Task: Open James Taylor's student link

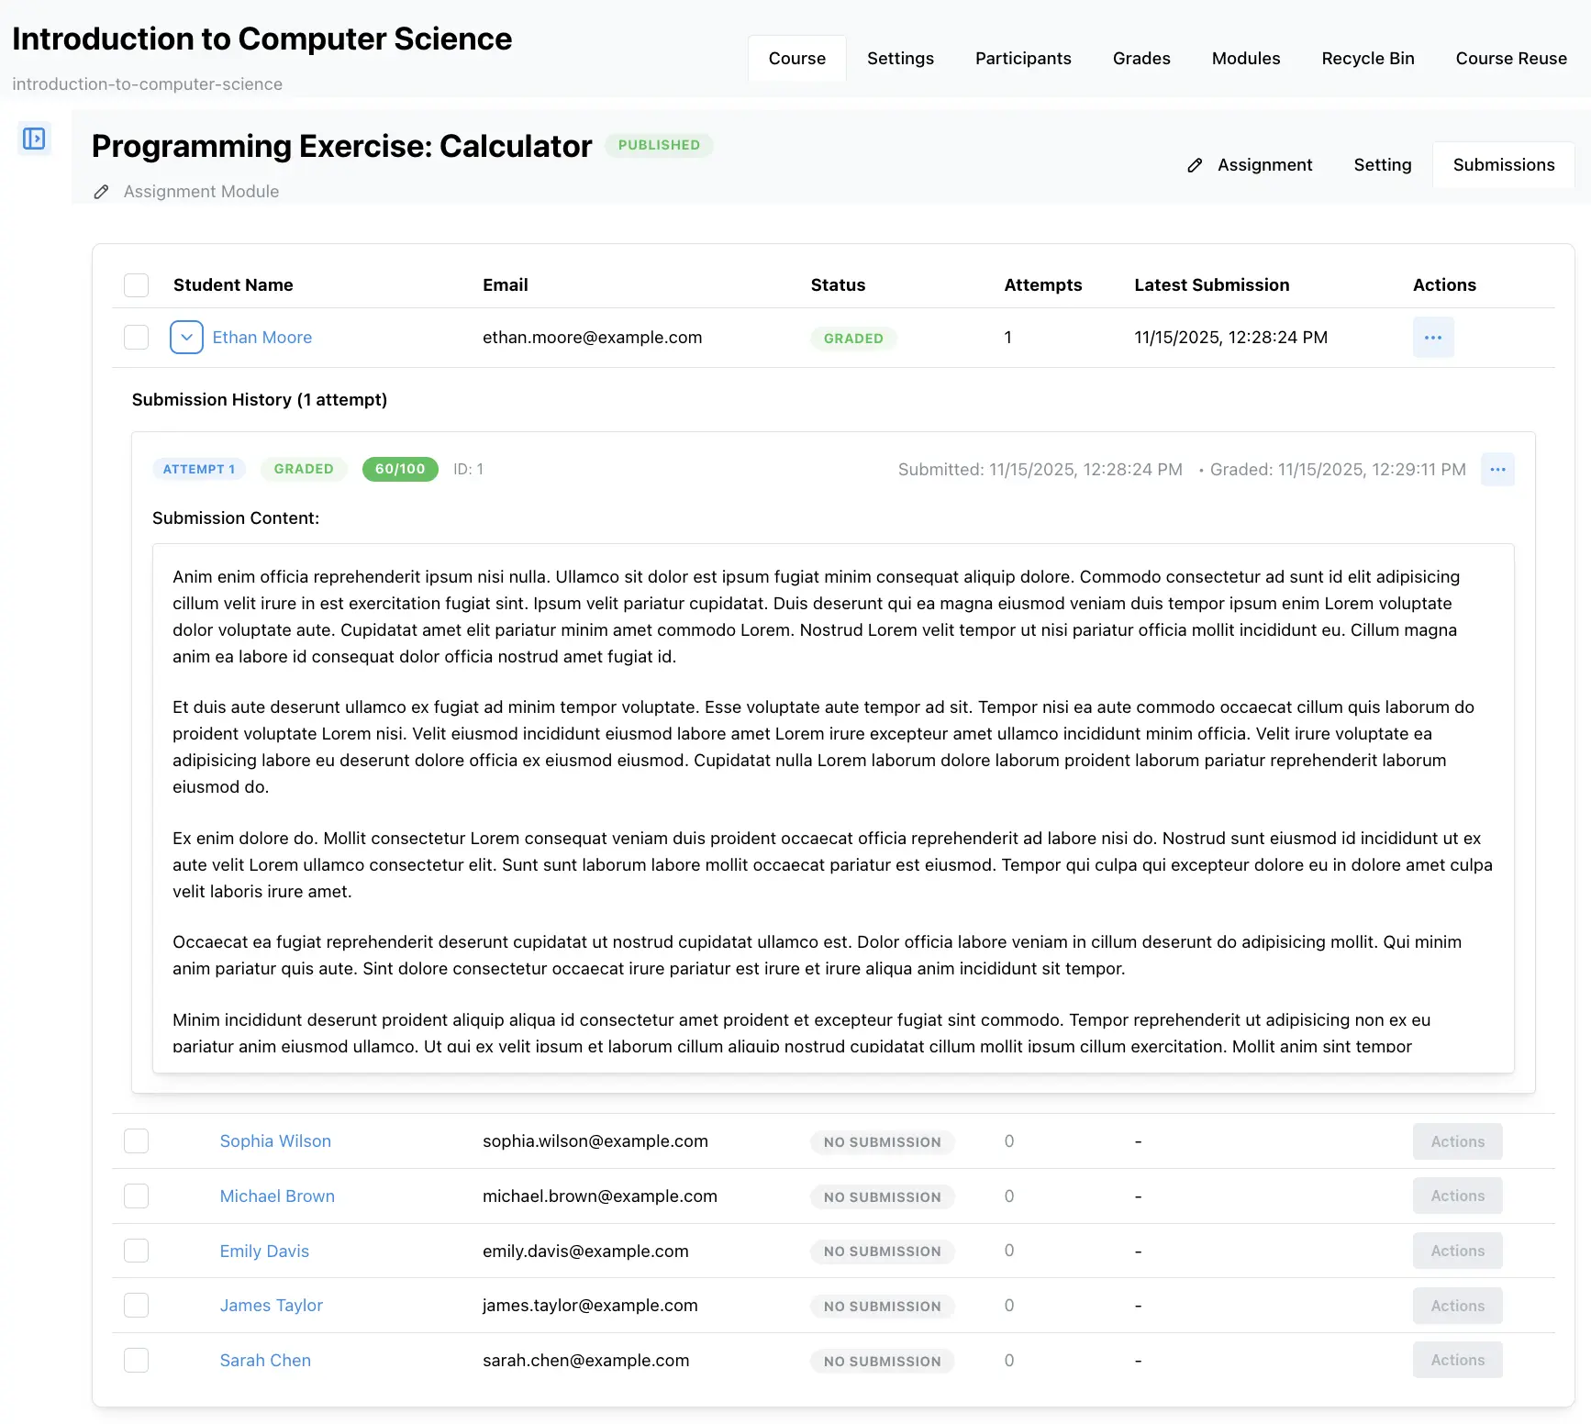Action: [x=271, y=1306]
